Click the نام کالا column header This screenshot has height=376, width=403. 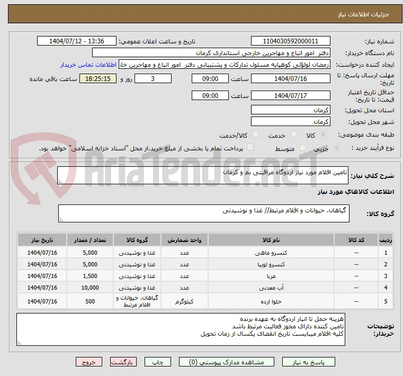coord(271,240)
